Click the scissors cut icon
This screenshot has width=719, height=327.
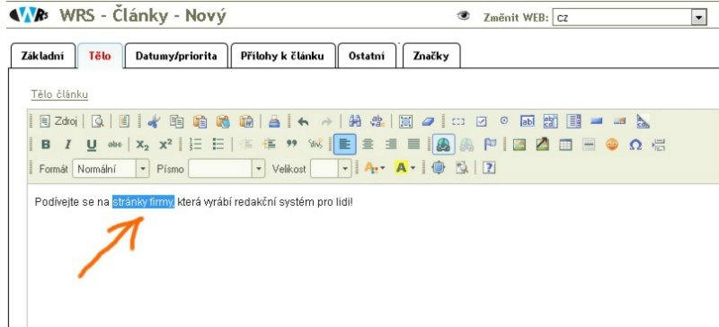(154, 121)
